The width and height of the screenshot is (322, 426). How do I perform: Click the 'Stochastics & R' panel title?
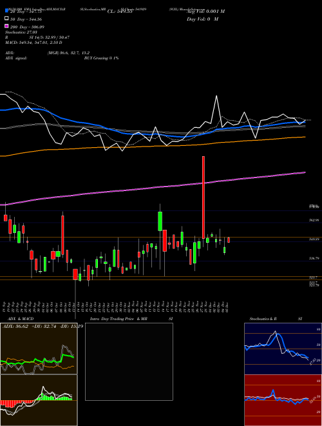pyautogui.click(x=263, y=319)
